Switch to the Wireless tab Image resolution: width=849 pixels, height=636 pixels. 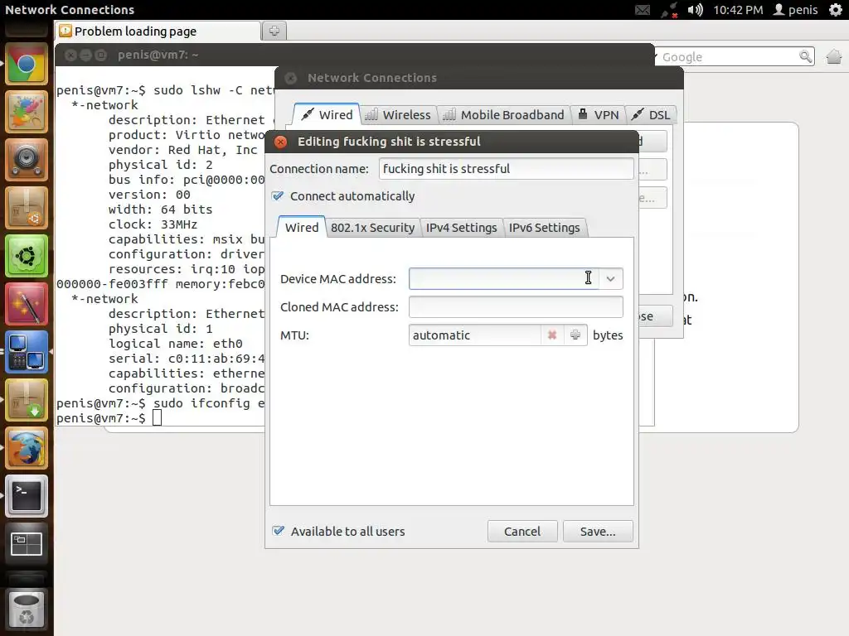398,114
